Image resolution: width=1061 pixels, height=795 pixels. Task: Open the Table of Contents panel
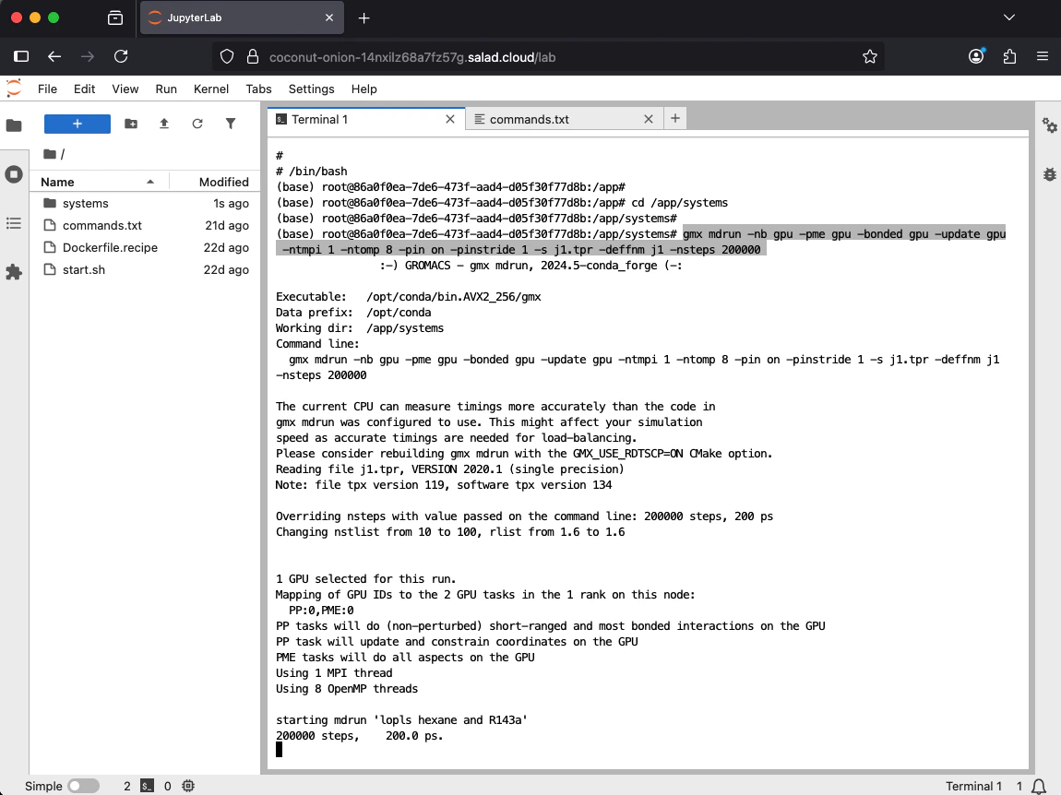[14, 223]
